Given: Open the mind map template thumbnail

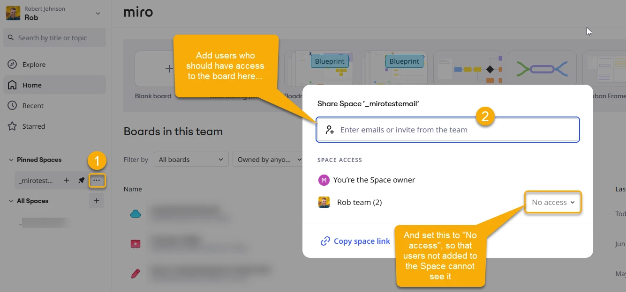Looking at the screenshot, I should [x=542, y=68].
